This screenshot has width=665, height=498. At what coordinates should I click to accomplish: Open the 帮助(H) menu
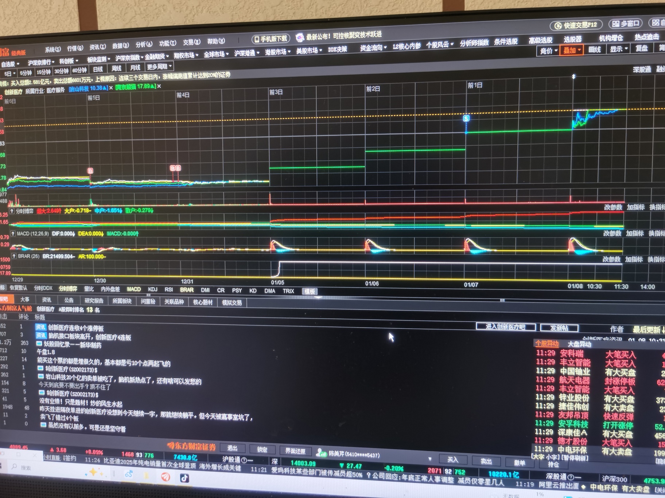click(x=216, y=41)
